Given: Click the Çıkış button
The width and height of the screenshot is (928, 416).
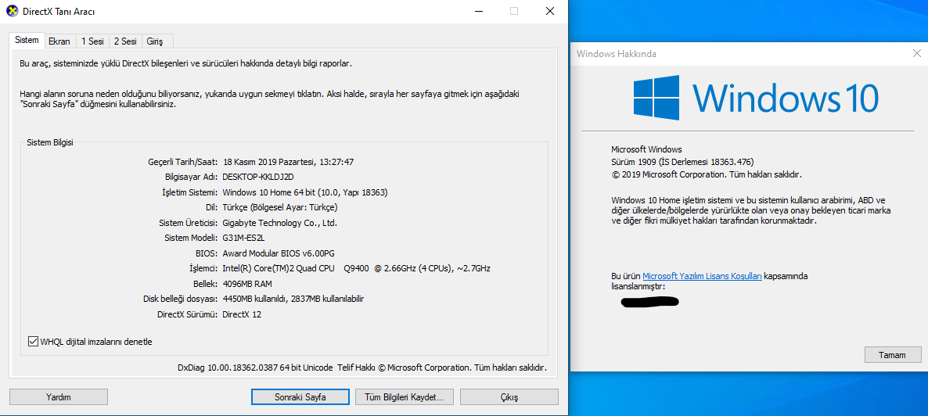Looking at the screenshot, I should tap(509, 397).
